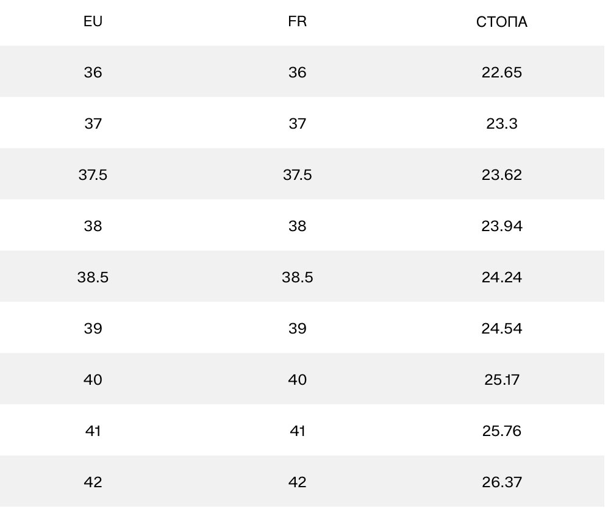Screen dimensions: 608x511
Task: Click the FR column header
Action: 297,22
